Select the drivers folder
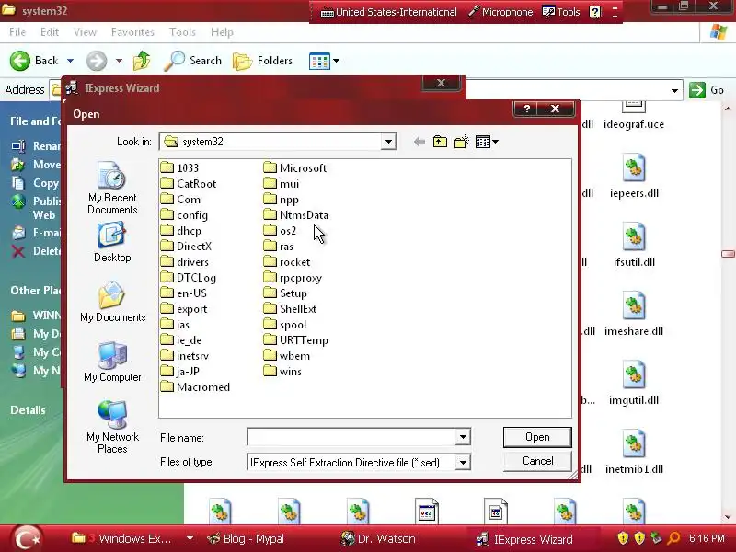The image size is (736, 552). coord(185,262)
